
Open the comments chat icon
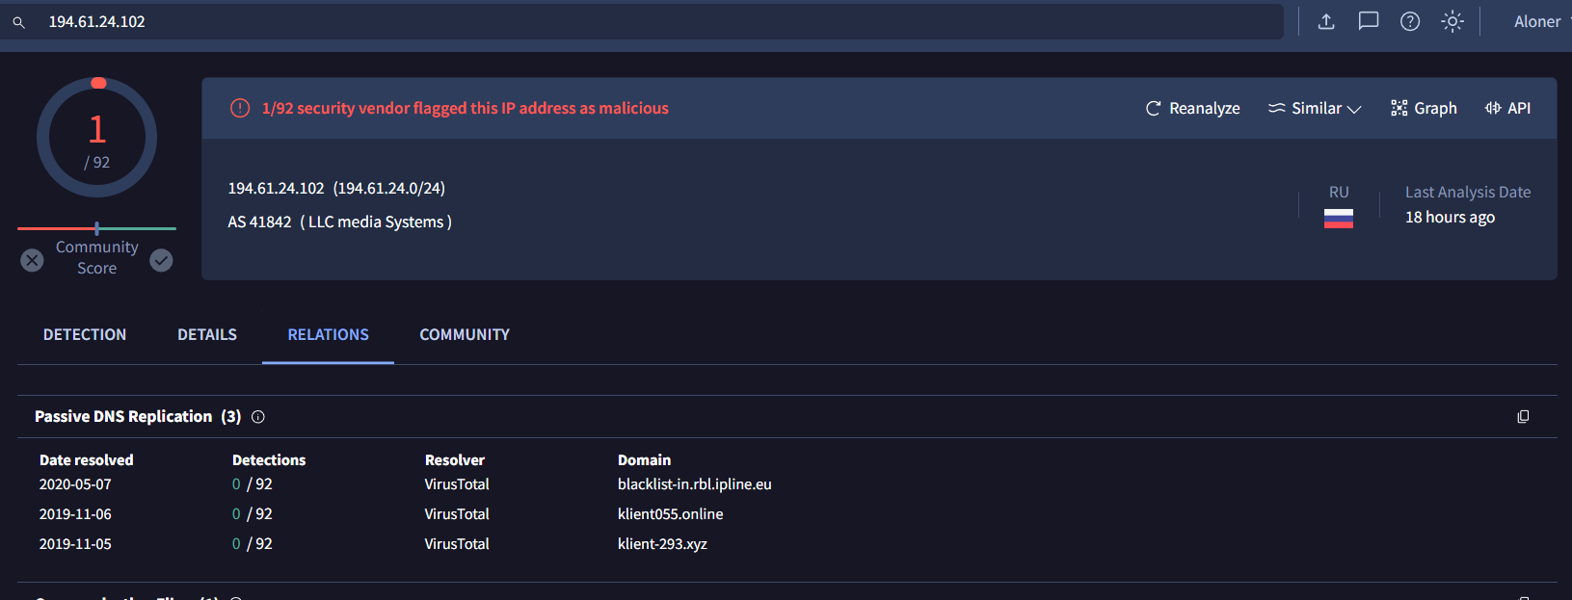click(x=1368, y=21)
